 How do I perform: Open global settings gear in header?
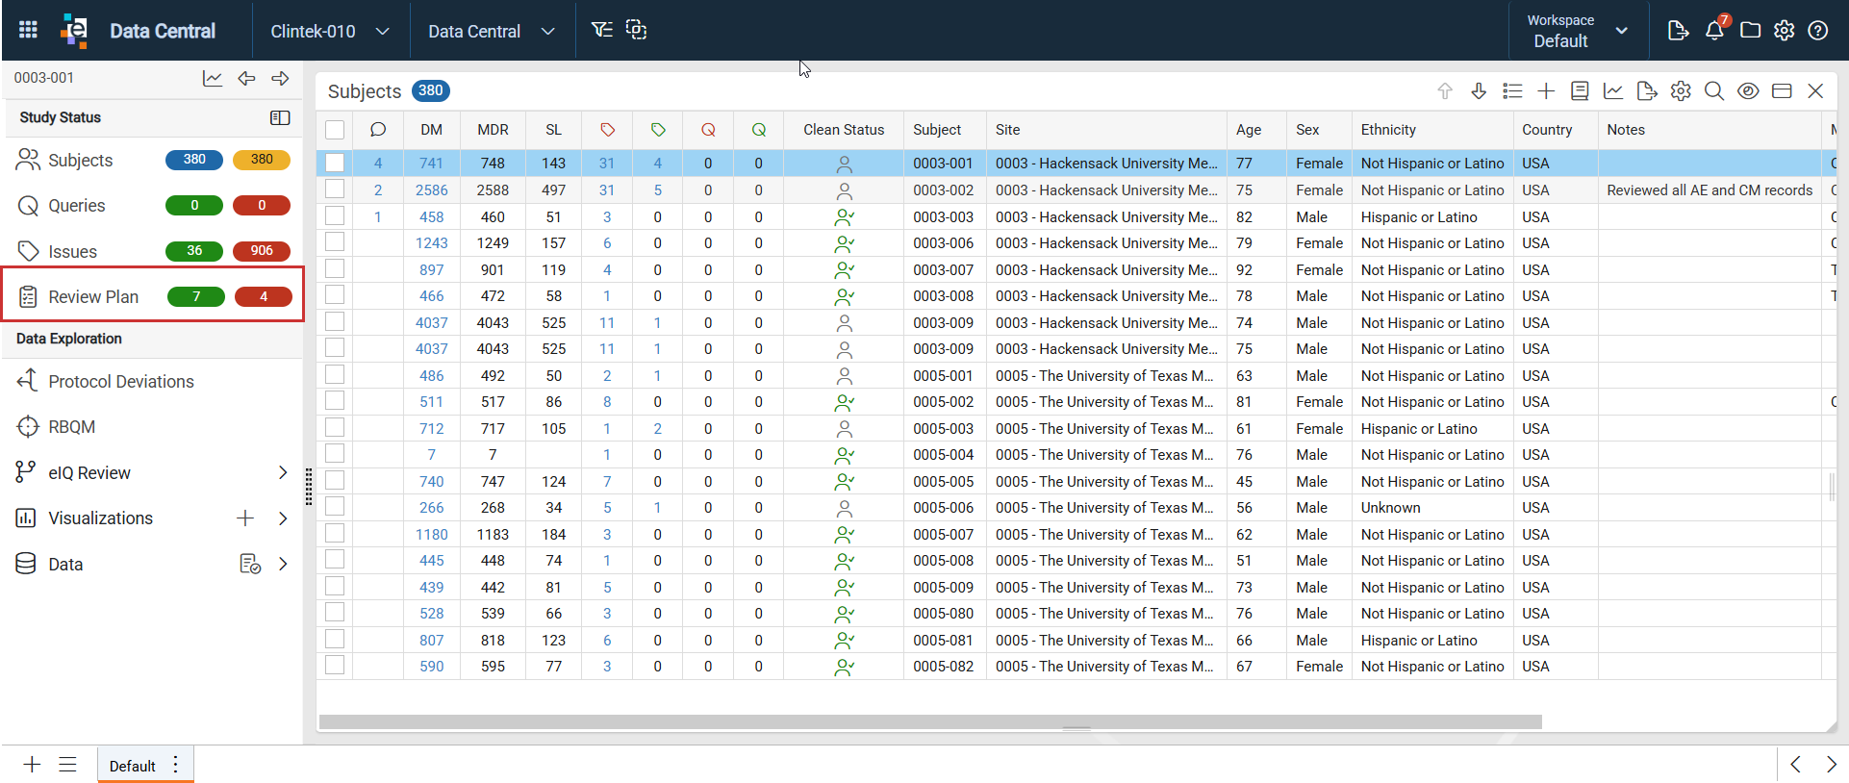(1785, 31)
